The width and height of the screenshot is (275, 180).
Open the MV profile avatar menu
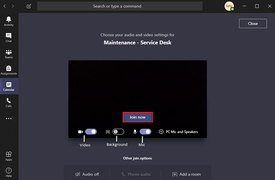point(229,6)
